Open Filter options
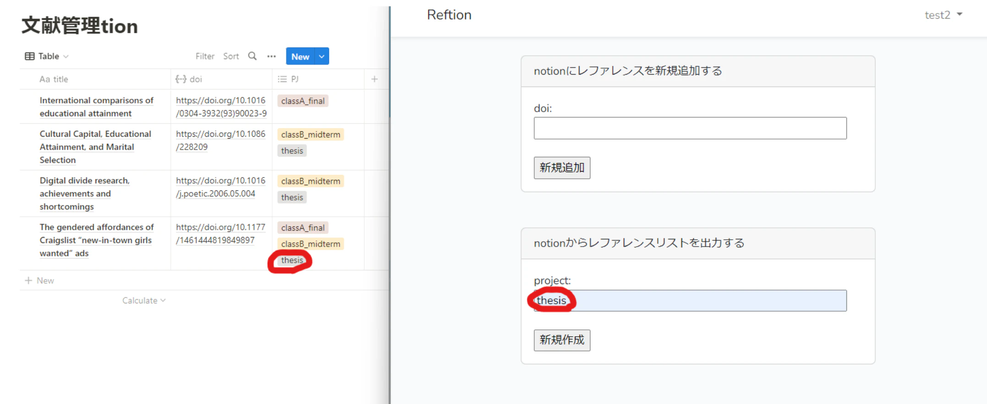Image resolution: width=987 pixels, height=404 pixels. [x=205, y=56]
